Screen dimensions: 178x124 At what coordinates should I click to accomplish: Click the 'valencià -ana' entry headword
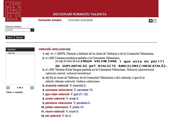click(x=48, y=49)
